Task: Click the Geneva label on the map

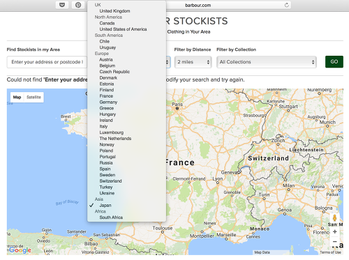Action: 230,172
